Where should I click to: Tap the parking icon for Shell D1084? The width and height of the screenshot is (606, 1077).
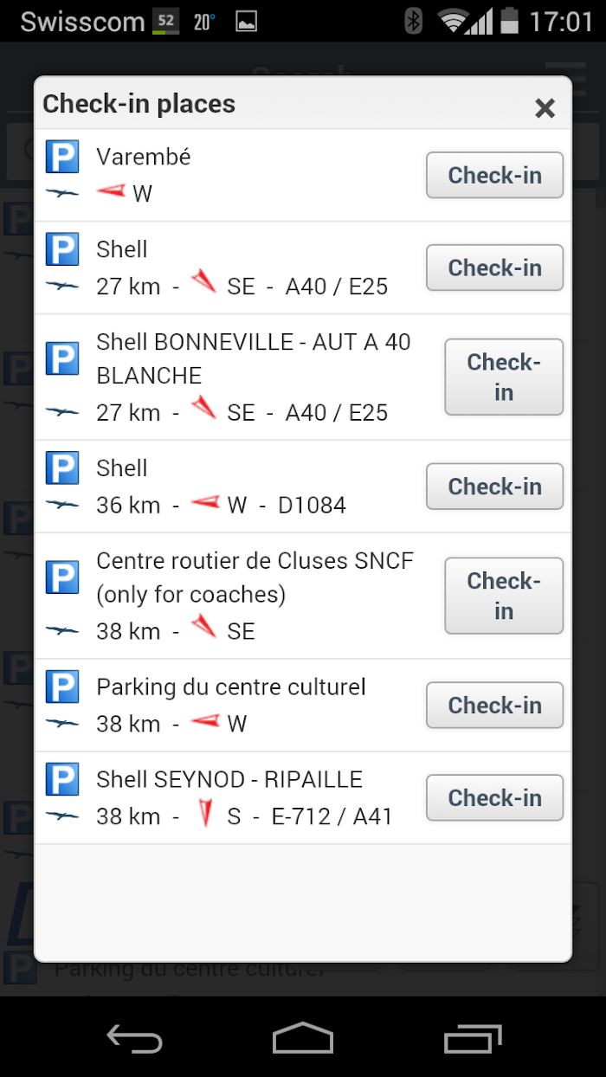coord(62,468)
